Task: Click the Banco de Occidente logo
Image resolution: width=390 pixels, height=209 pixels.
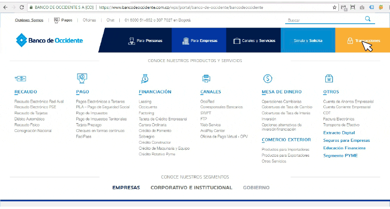Action: pyautogui.click(x=49, y=40)
